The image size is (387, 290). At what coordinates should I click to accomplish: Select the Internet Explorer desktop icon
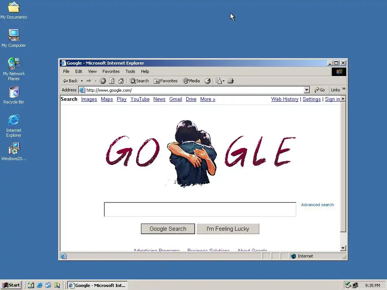pos(14,126)
